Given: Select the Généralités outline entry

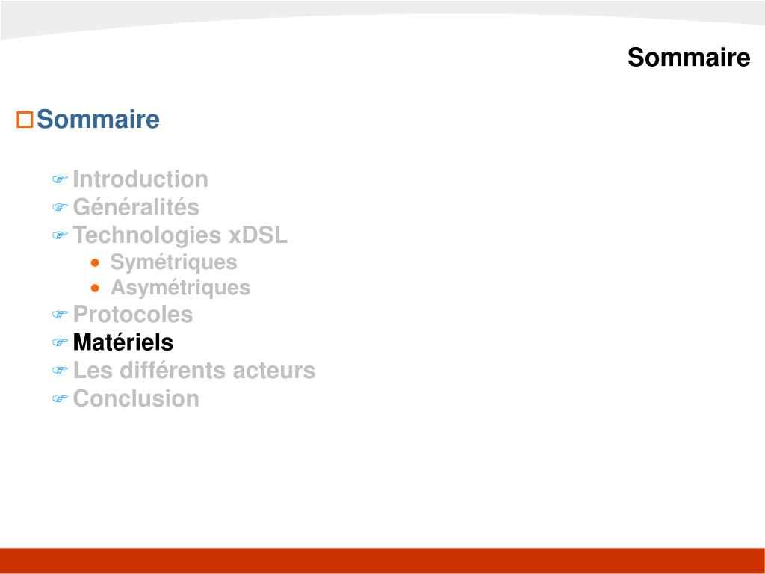Looking at the screenshot, I should pos(136,206).
